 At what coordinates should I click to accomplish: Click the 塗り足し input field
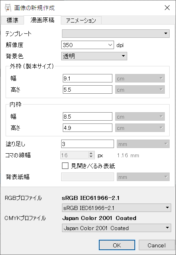point(88,144)
